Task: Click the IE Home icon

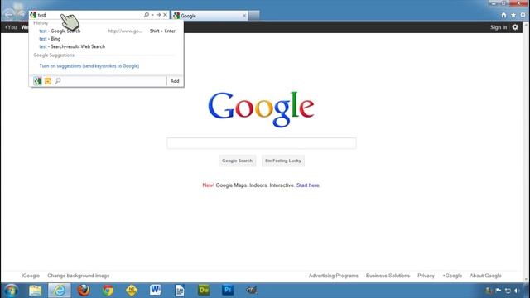Action: pos(503,15)
